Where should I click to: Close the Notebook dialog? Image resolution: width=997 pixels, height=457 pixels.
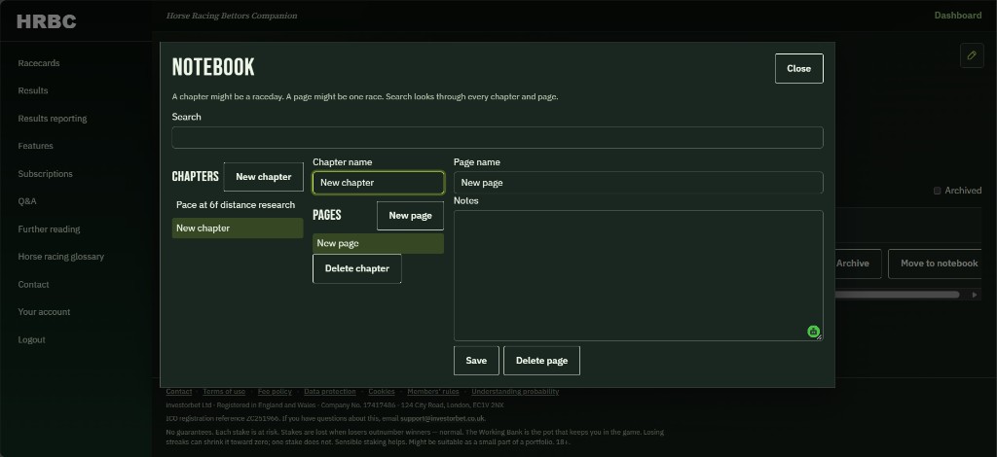798,68
